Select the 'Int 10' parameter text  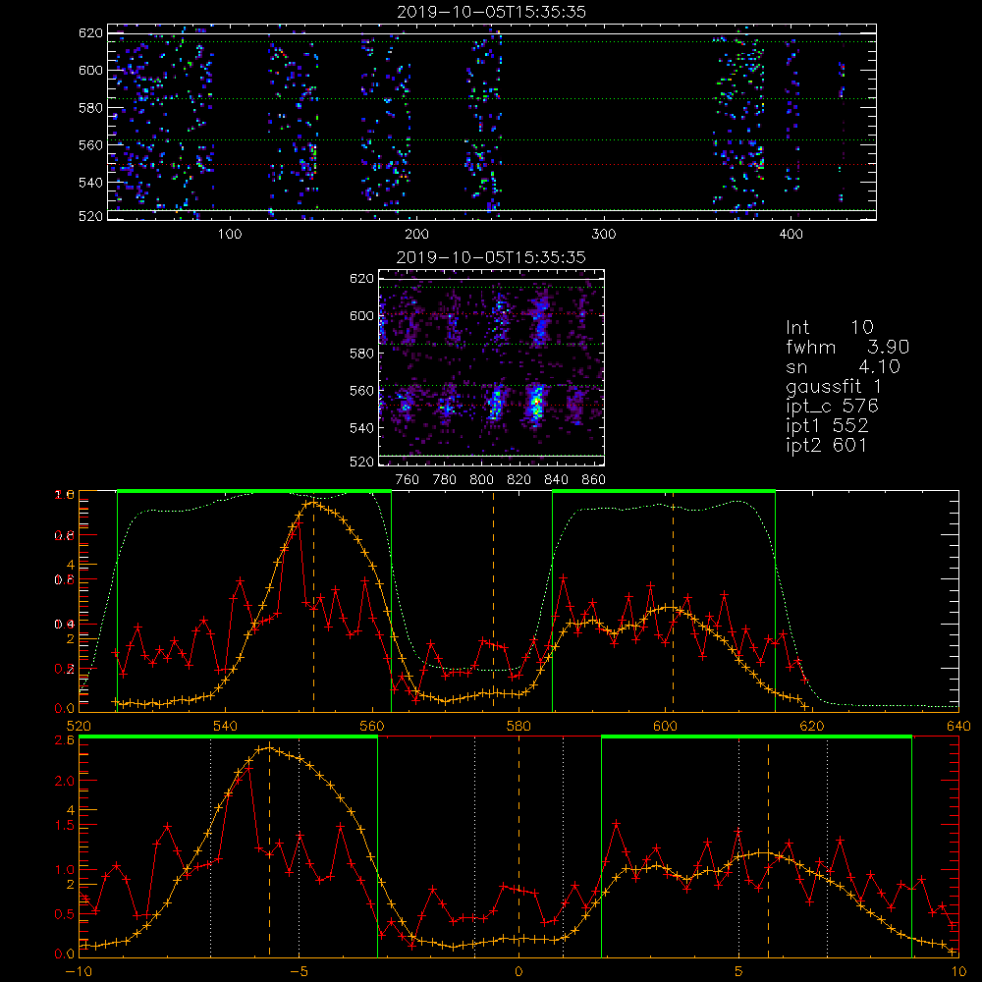[830, 327]
